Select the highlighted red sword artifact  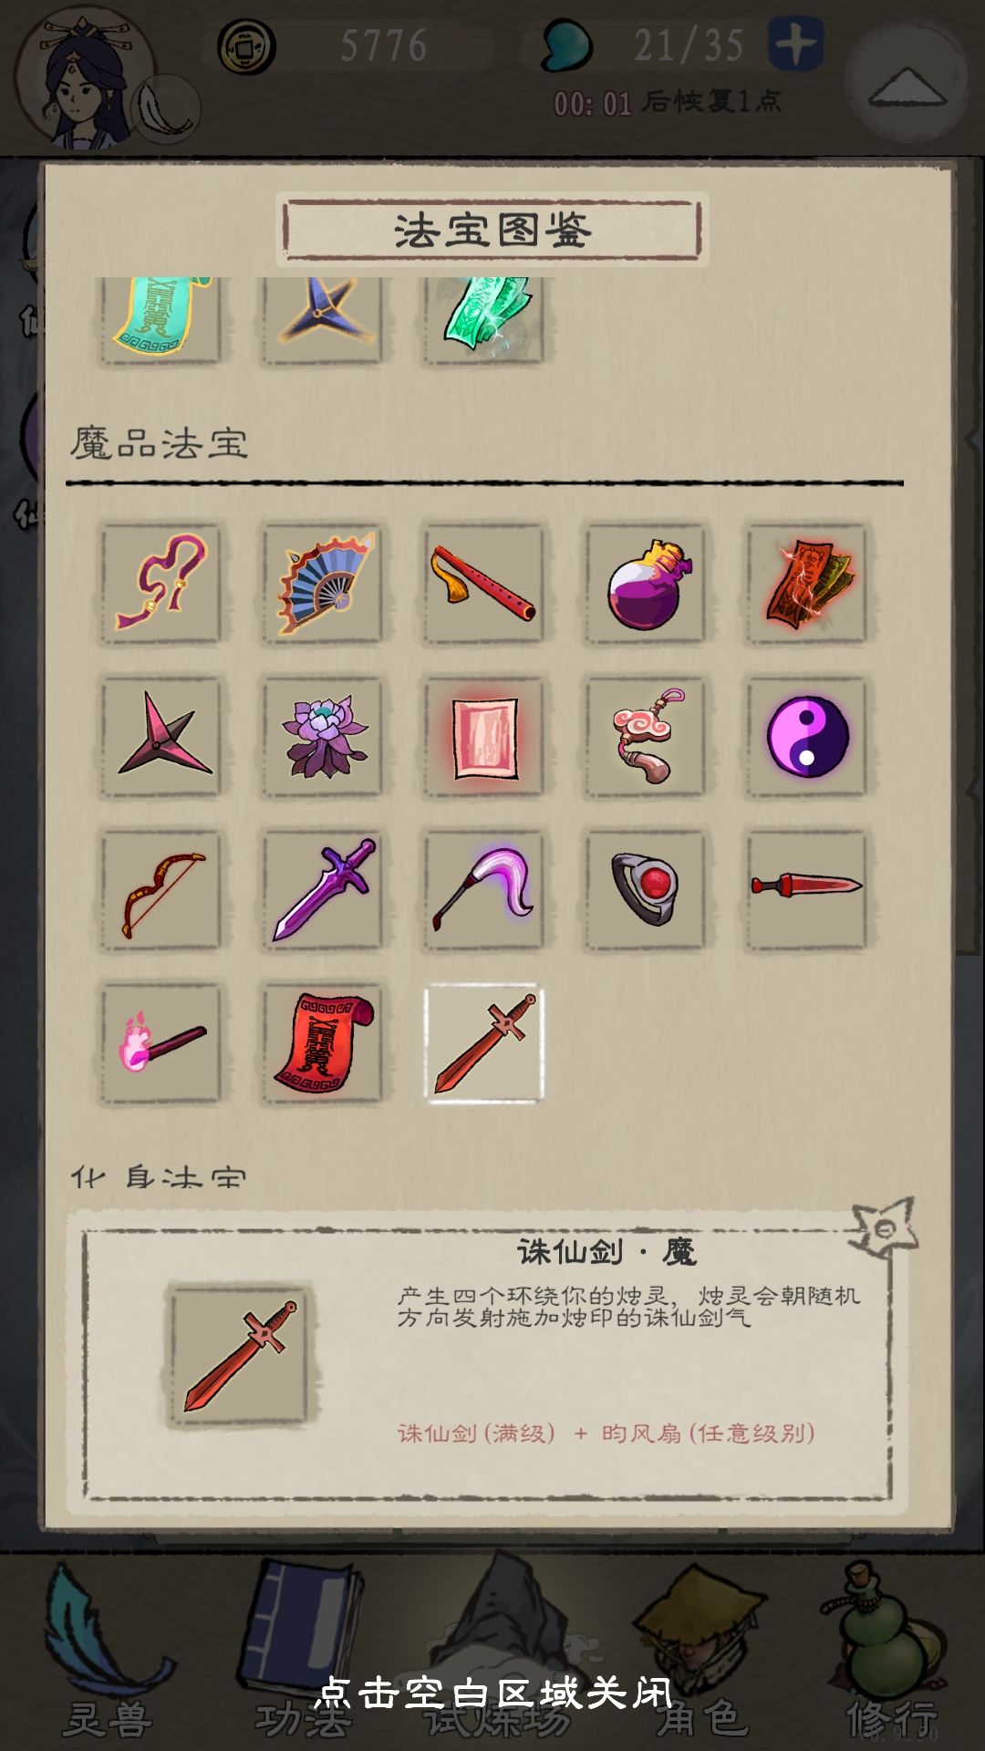click(x=484, y=1043)
